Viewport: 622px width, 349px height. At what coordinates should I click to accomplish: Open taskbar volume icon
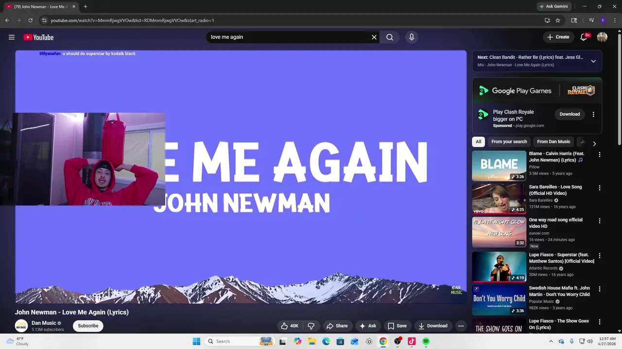coord(590,341)
